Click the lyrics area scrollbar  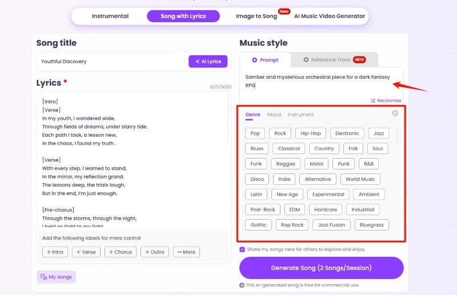pos(228,118)
